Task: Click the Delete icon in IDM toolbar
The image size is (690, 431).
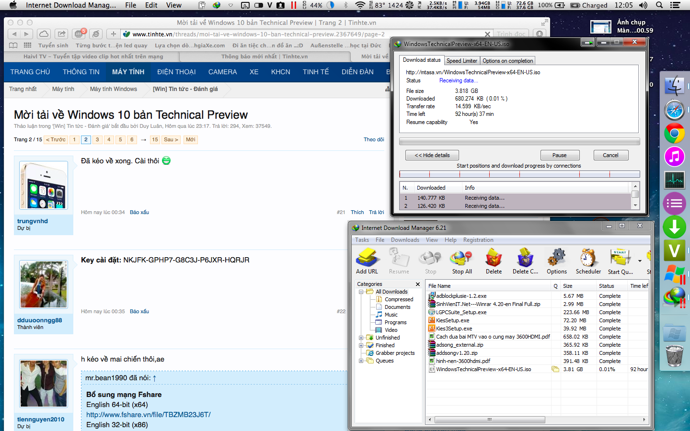Action: 494,261
